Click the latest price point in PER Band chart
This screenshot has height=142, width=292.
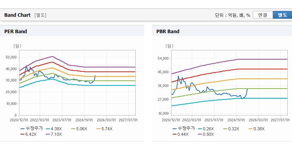click(95, 75)
